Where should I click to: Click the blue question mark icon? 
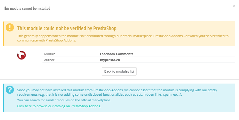pos(10,89)
